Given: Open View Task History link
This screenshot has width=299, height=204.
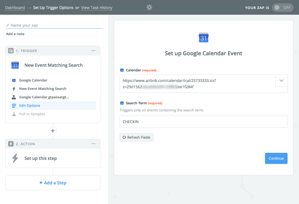Looking at the screenshot, I should point(97,8).
